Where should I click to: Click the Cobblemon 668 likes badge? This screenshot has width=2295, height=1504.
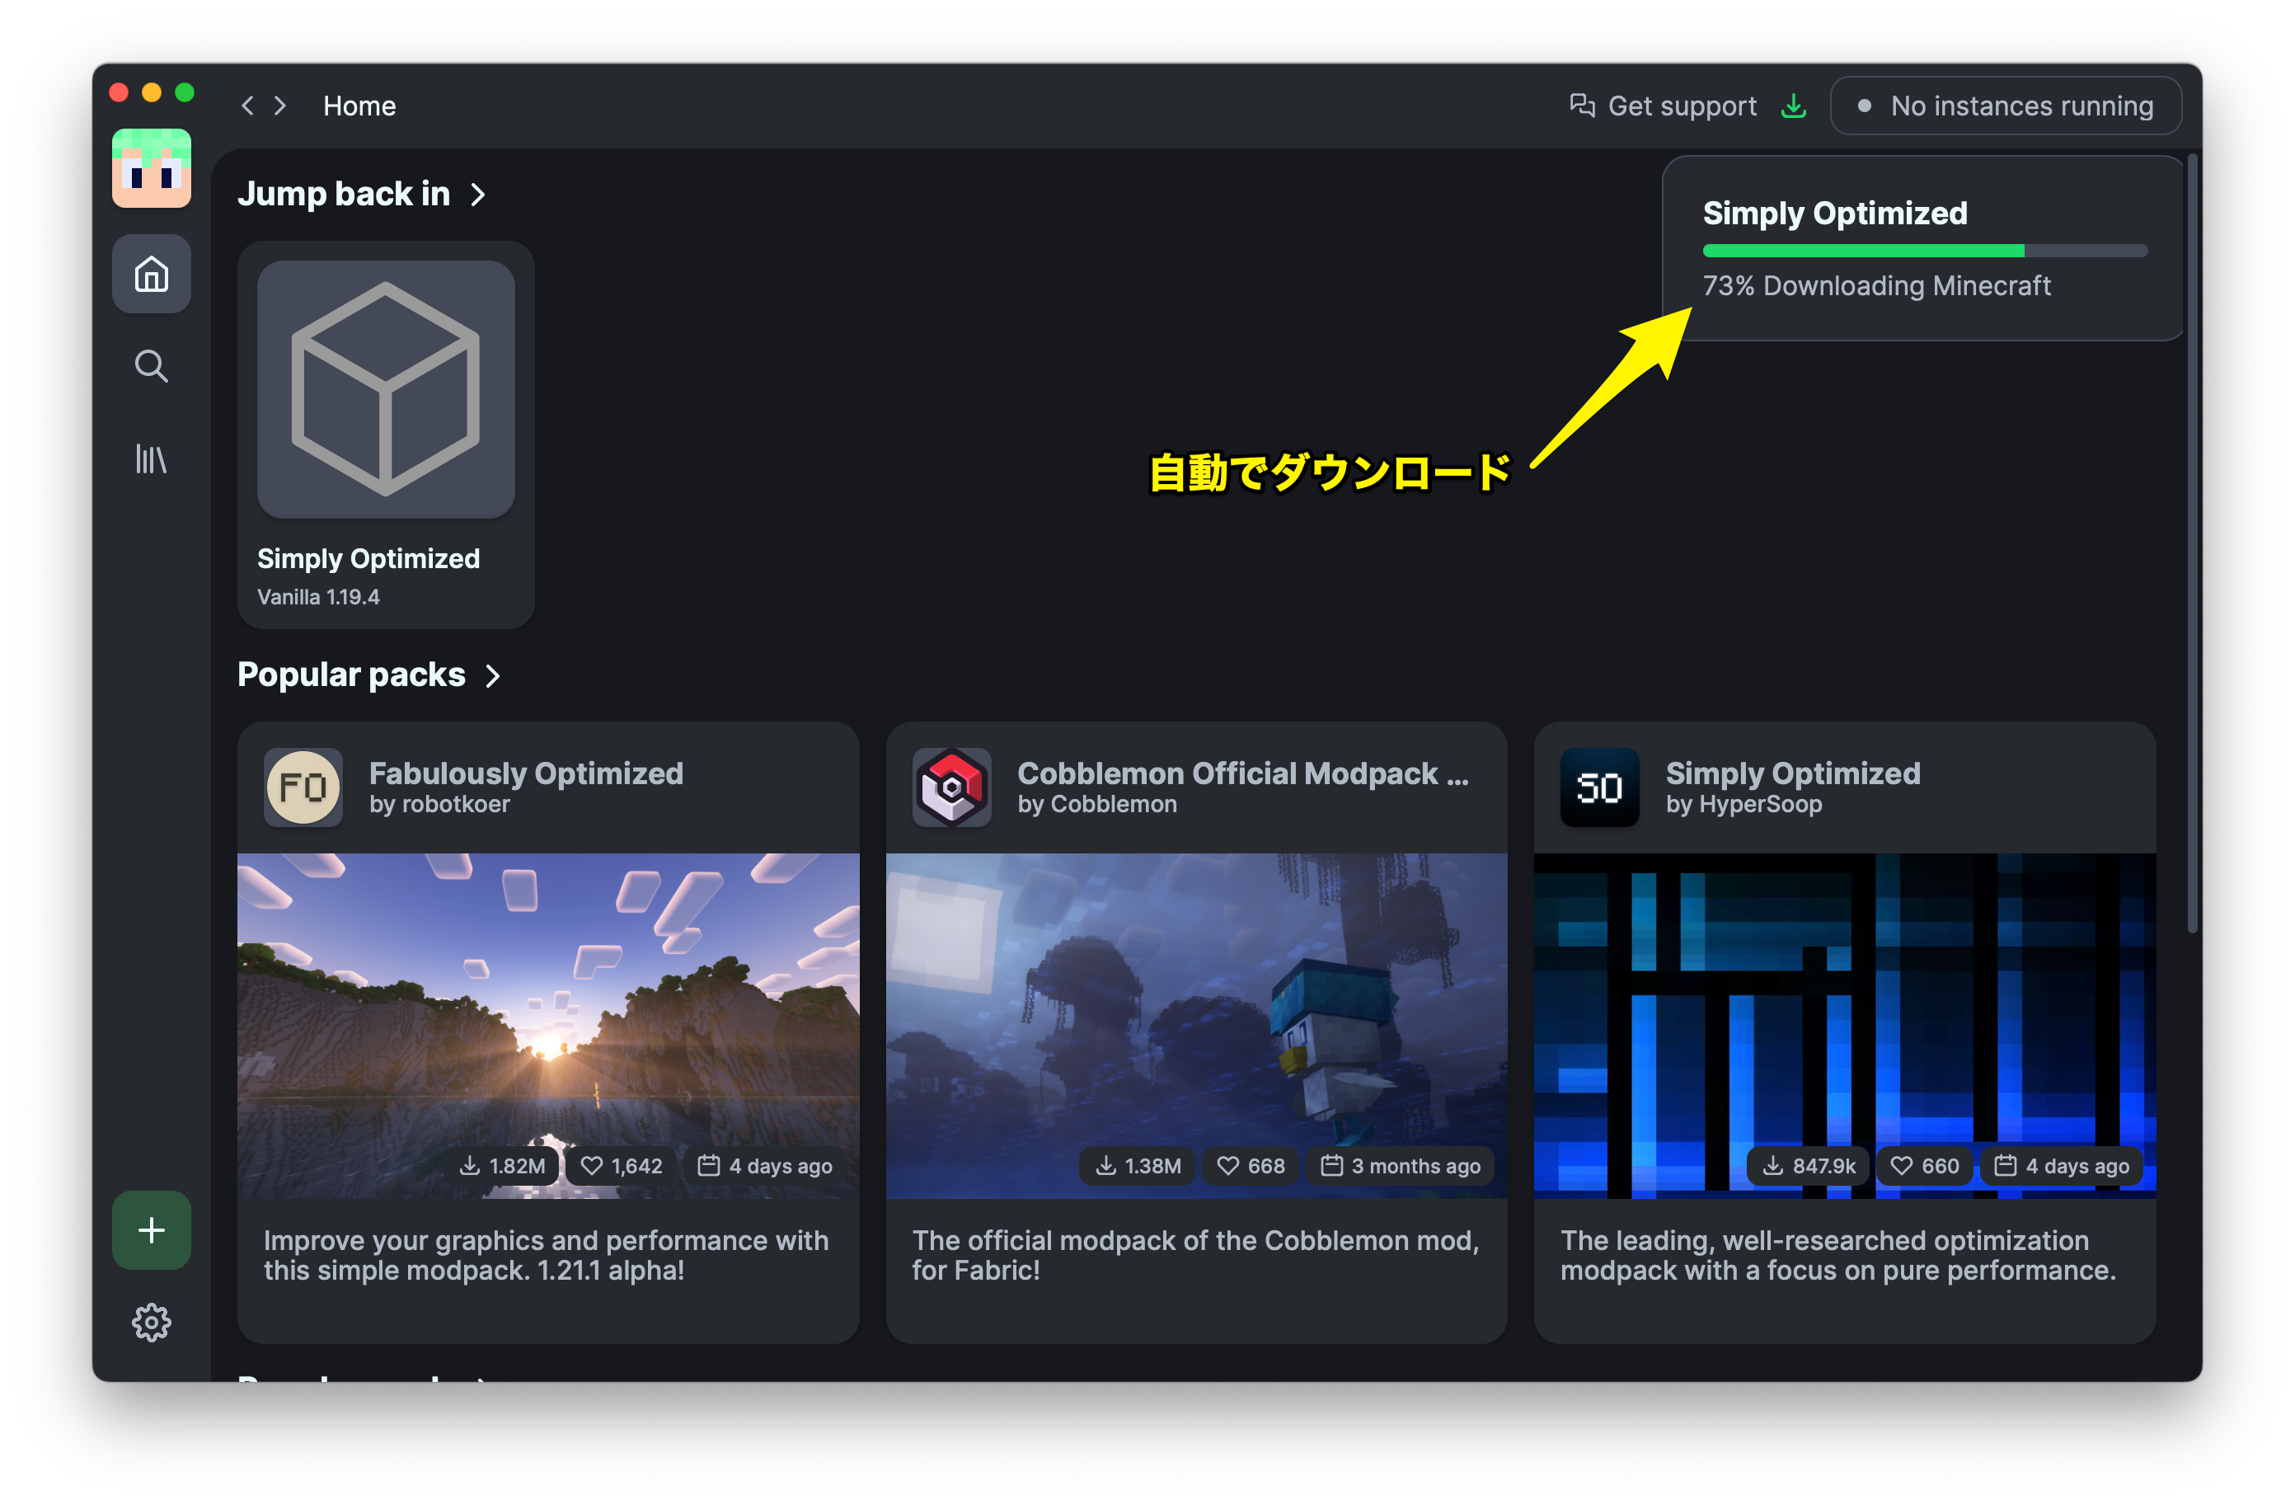pos(1251,1165)
